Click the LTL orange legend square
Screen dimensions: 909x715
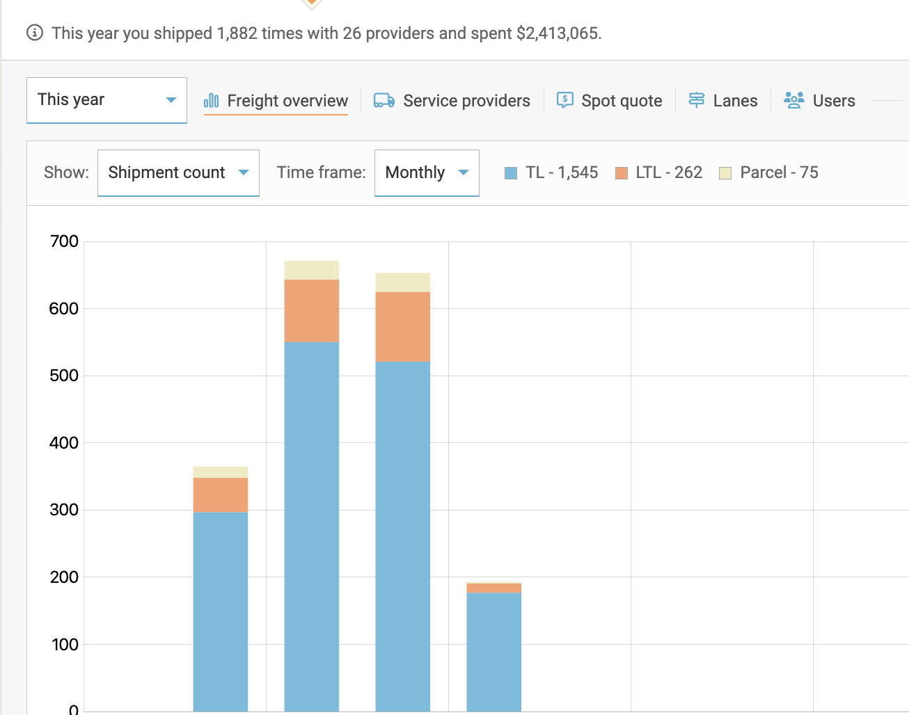point(620,172)
